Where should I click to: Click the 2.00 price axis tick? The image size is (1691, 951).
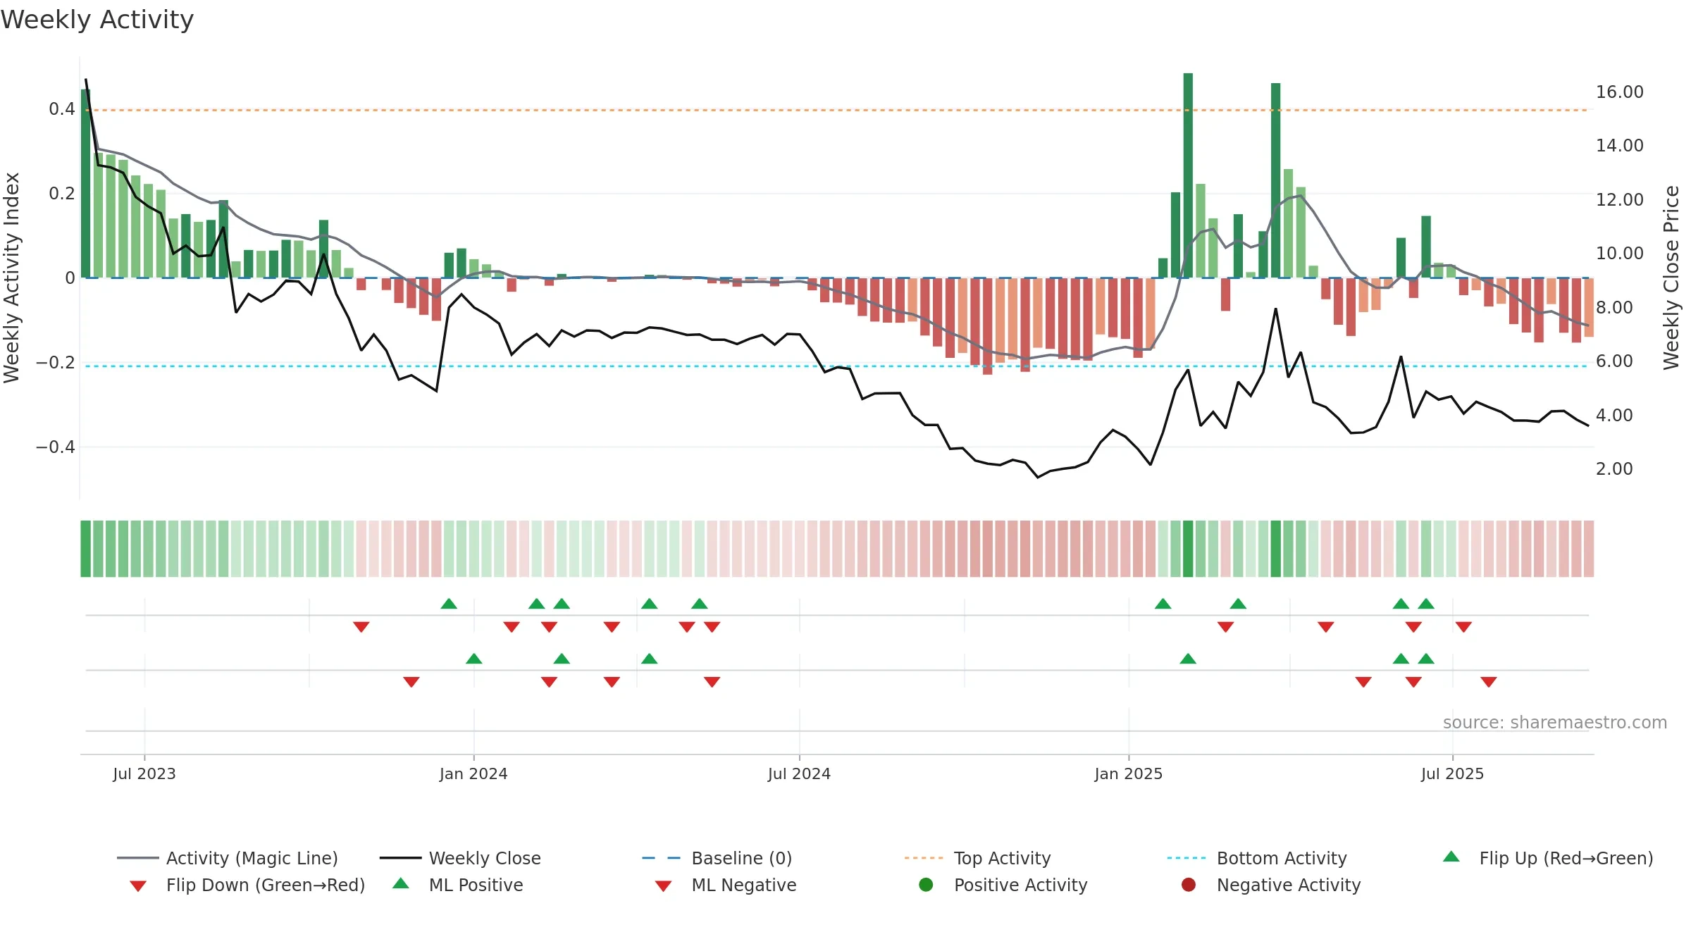click(1614, 468)
